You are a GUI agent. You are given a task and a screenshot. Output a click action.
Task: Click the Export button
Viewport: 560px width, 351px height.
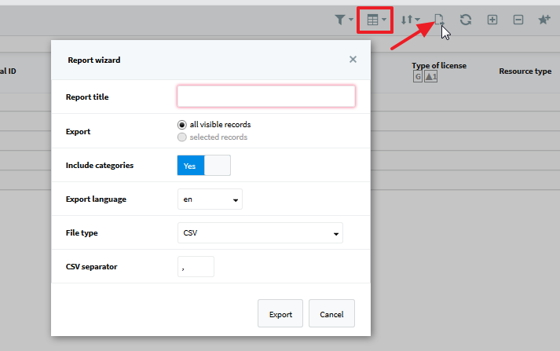pyautogui.click(x=280, y=313)
